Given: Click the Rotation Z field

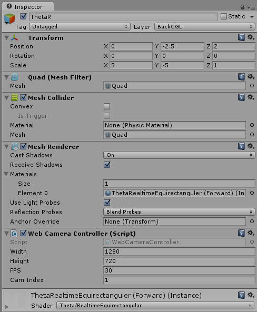Looking at the screenshot, I should pos(234,56).
